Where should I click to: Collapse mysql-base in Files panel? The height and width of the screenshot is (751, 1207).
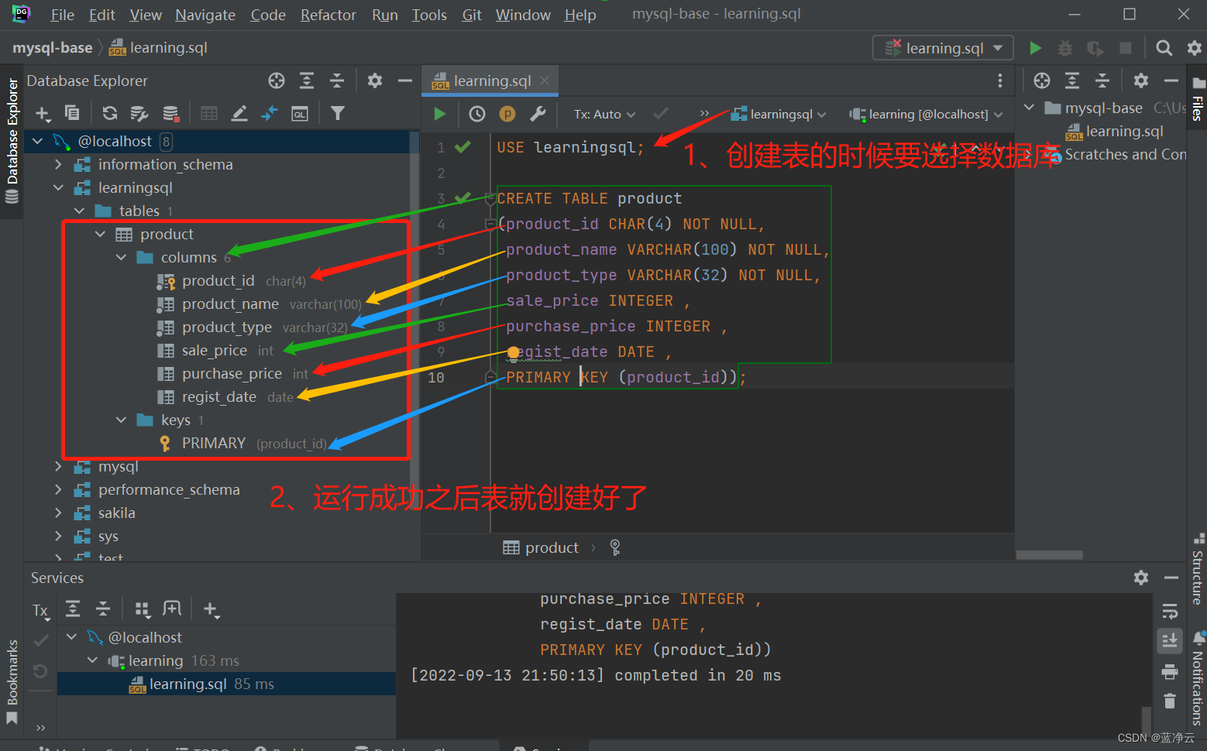click(x=1030, y=108)
